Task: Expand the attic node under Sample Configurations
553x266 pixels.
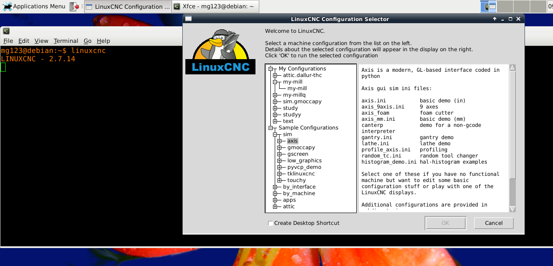Action: click(x=275, y=206)
